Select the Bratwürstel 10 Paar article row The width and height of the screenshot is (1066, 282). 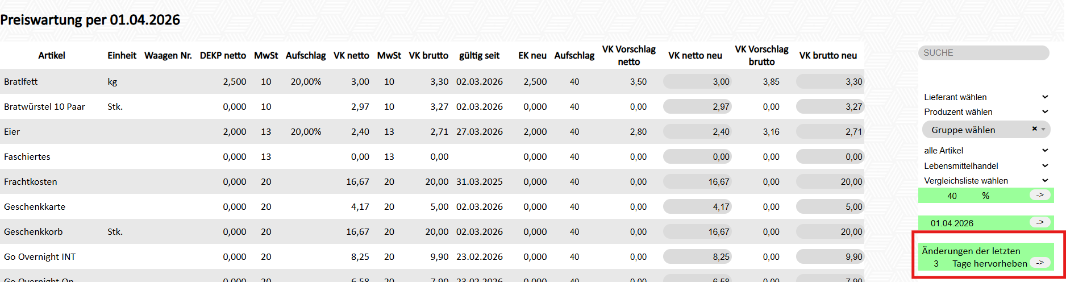click(44, 107)
